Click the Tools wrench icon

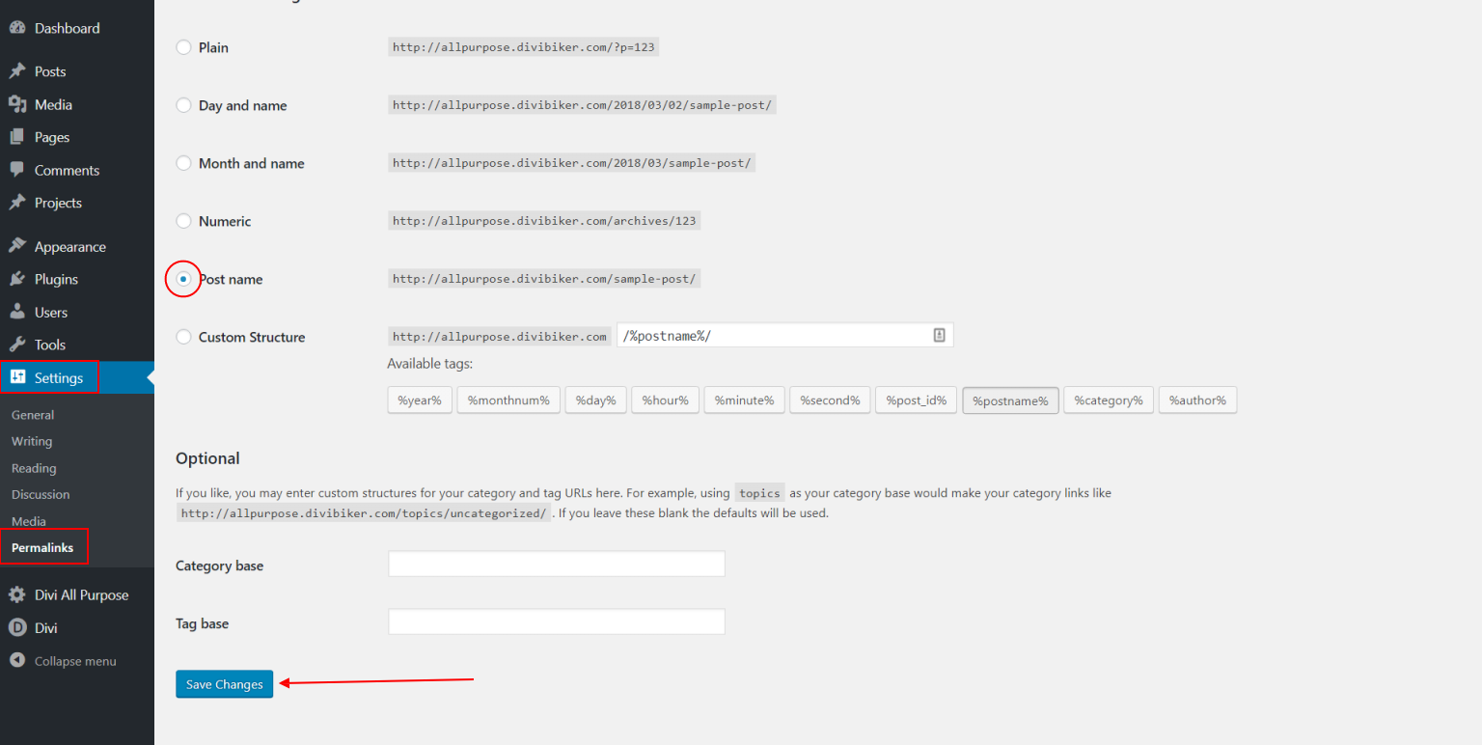pyautogui.click(x=17, y=345)
